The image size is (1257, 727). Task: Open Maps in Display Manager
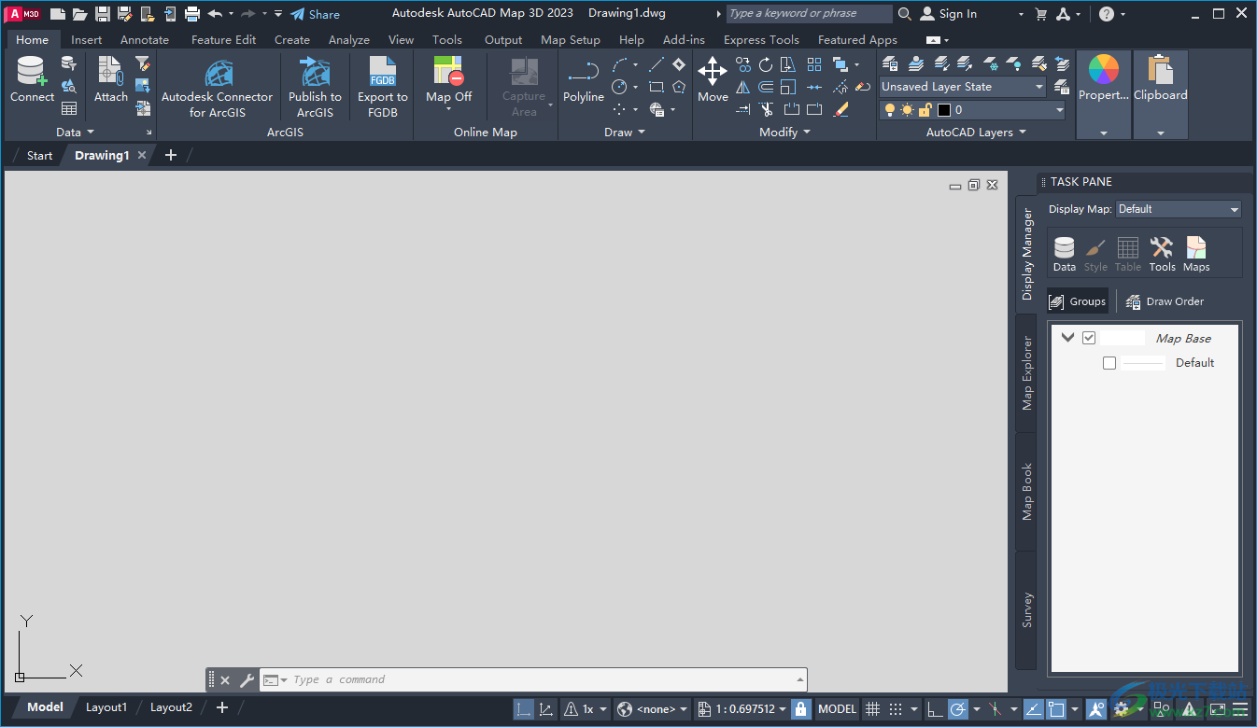point(1196,254)
